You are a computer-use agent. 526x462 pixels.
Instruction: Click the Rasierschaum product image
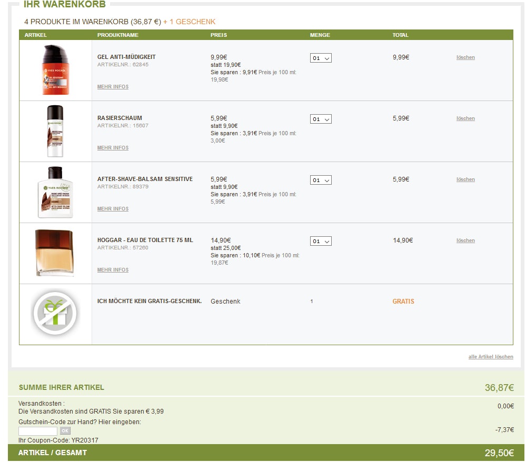tap(55, 131)
